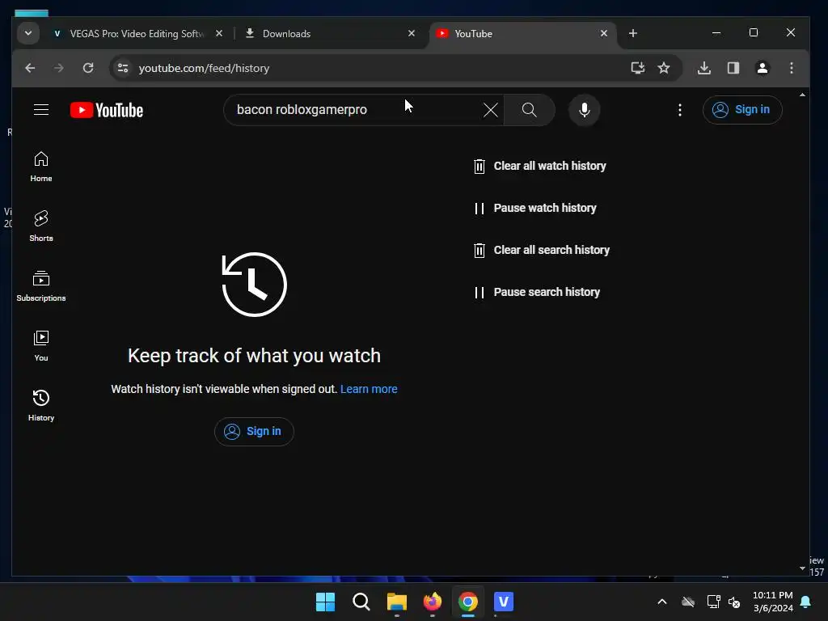
Task: Open History in the sidebar
Action: click(41, 406)
